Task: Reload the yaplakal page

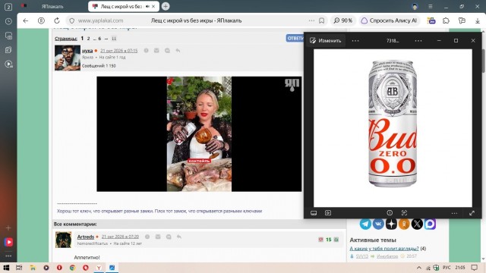Action: (x=57, y=20)
